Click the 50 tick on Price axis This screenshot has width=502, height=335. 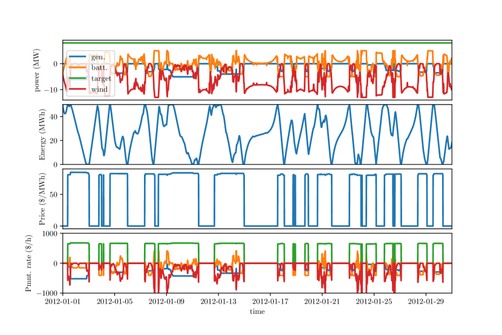[x=54, y=195]
